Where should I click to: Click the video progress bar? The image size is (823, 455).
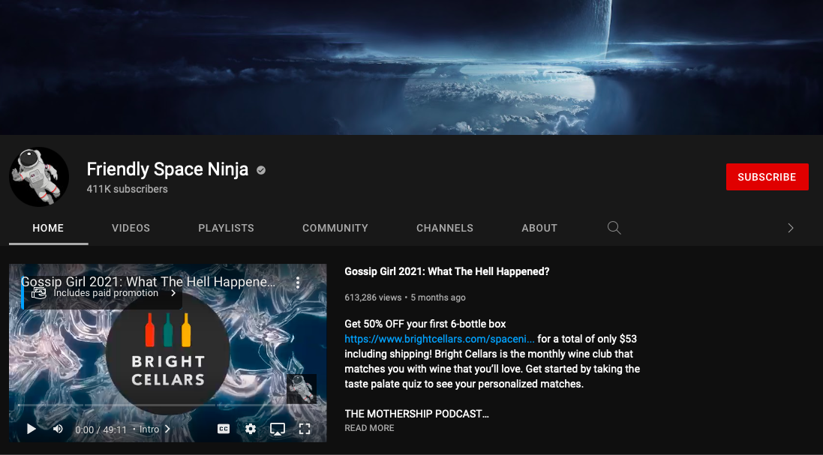click(x=167, y=406)
